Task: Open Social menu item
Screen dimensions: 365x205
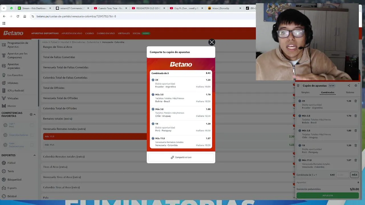Action: tap(137, 33)
